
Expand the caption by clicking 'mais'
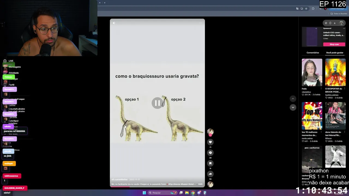[200, 184]
